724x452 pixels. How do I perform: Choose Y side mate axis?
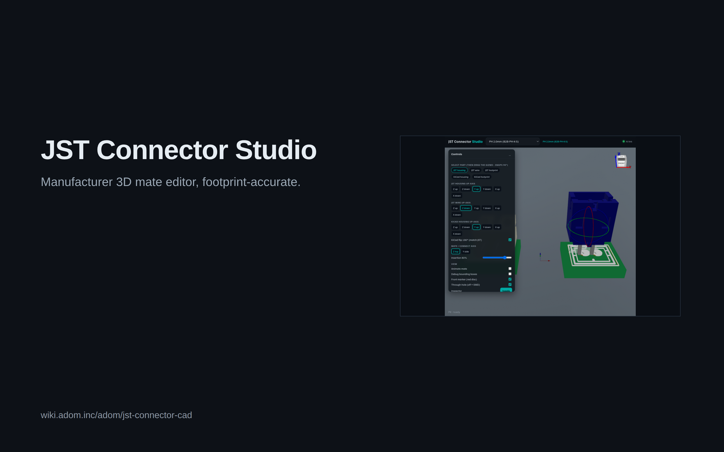466,252
